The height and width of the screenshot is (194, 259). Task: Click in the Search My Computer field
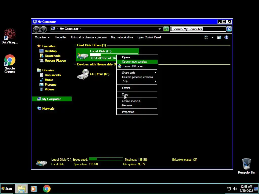(198, 29)
